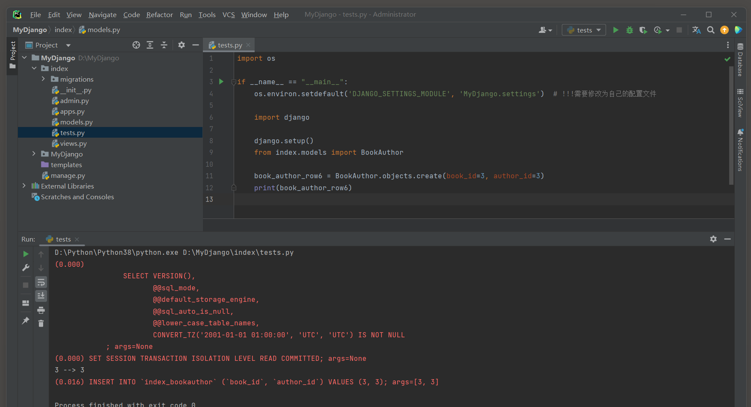Open the Tools menu
The height and width of the screenshot is (407, 751).
tap(207, 15)
